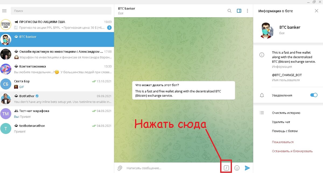Click the Контентономика avatar
Image resolution: width=323 pixels, height=173 pixels.
(6, 69)
